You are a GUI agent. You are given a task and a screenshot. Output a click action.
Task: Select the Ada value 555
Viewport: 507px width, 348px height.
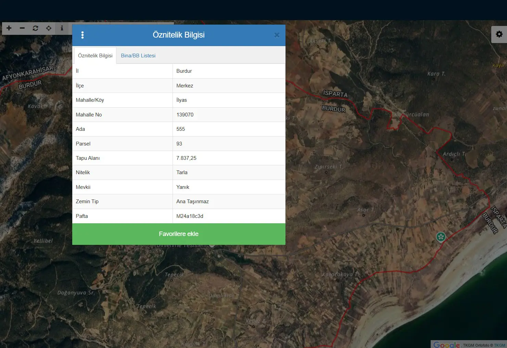click(180, 129)
